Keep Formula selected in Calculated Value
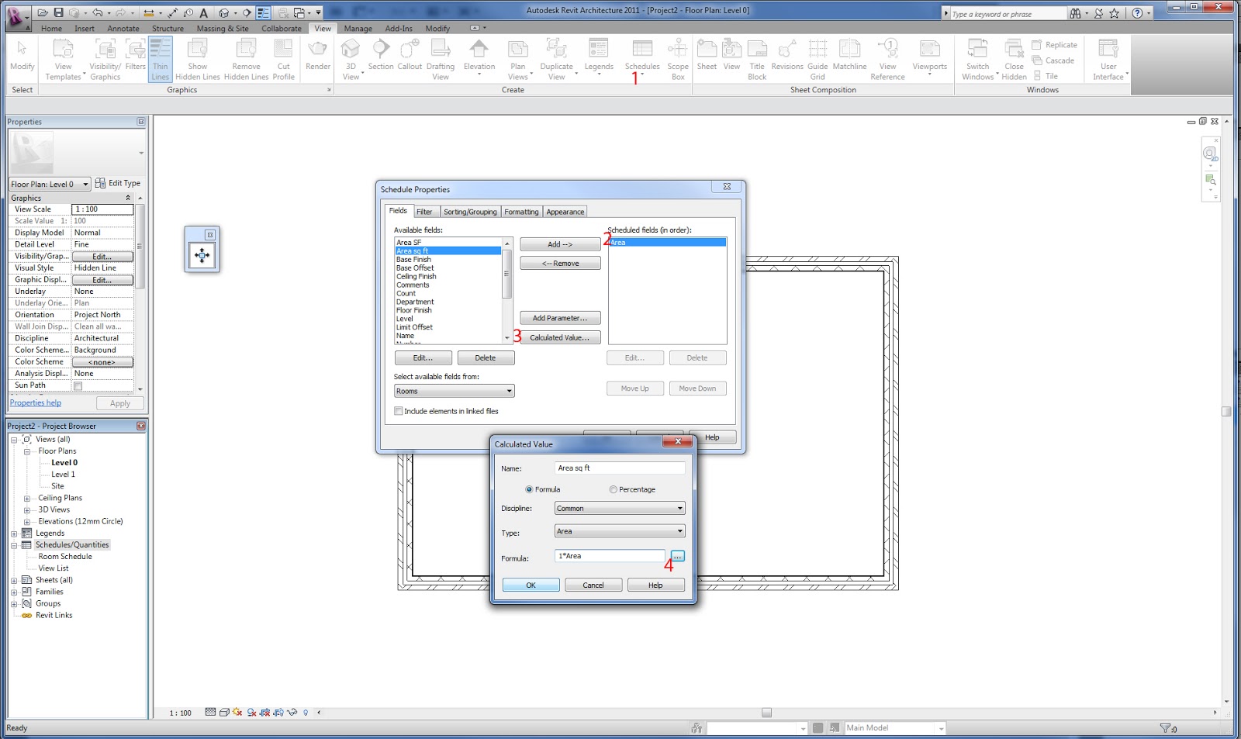Viewport: 1241px width, 739px height. click(x=529, y=489)
